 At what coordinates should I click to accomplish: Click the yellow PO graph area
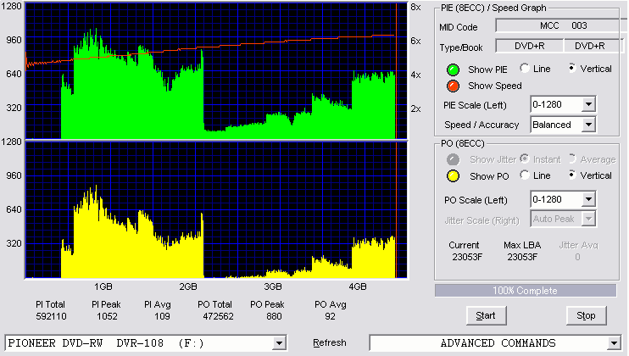(x=216, y=210)
